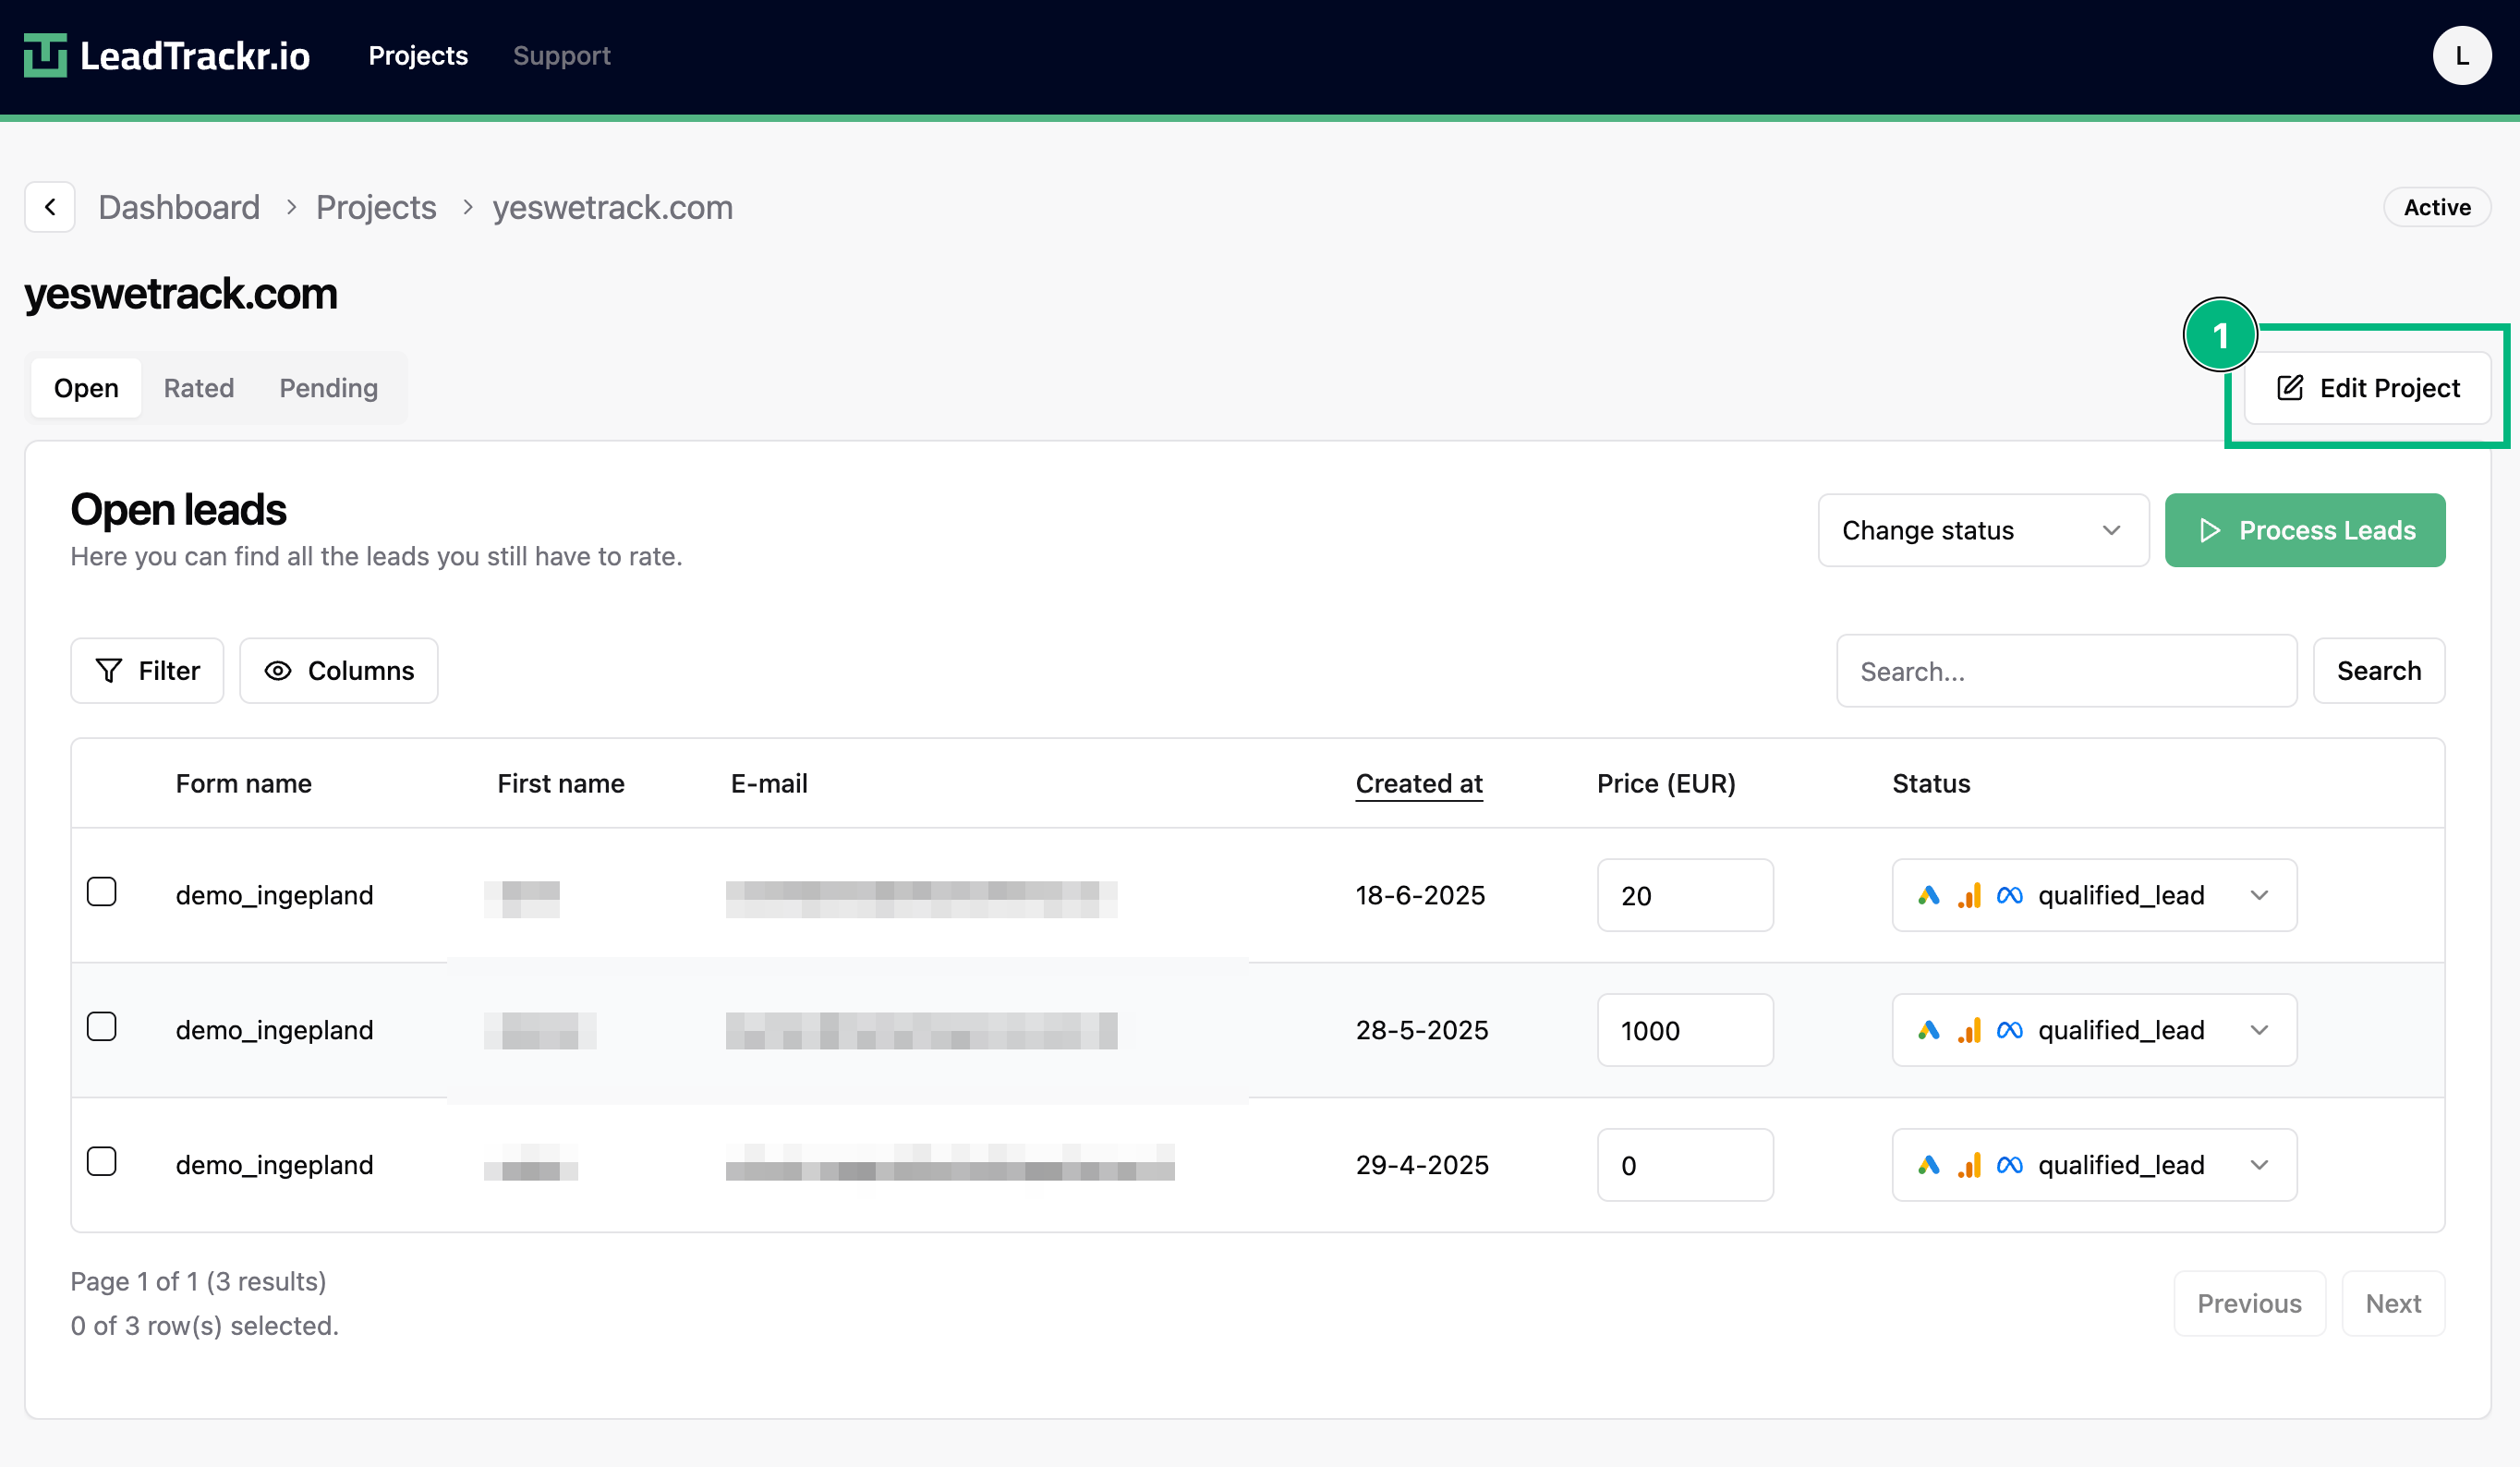Click the price field showing 1000
This screenshot has width=2520, height=1467.
tap(1684, 1030)
